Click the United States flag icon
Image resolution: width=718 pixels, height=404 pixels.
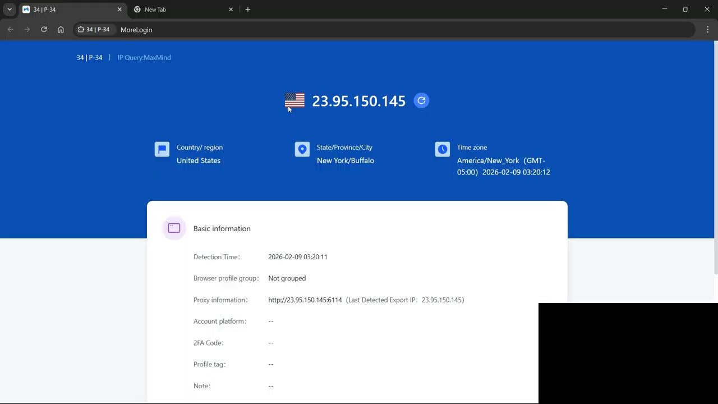pyautogui.click(x=294, y=100)
